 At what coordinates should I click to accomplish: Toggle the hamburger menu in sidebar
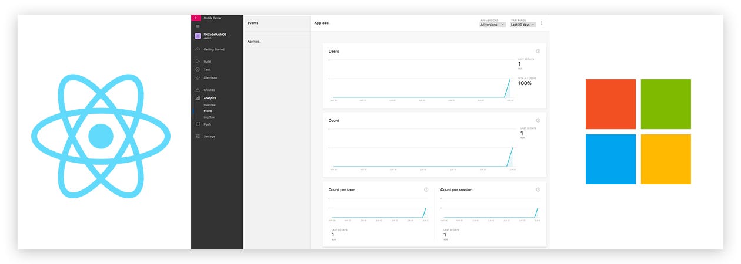pos(198,26)
